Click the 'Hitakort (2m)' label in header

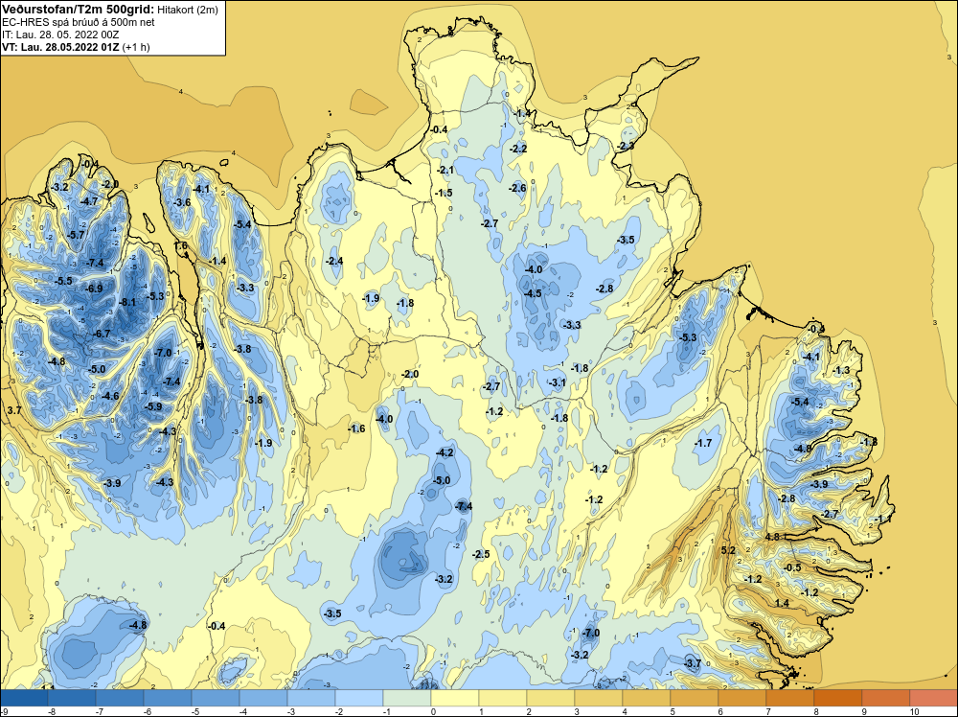(187, 10)
